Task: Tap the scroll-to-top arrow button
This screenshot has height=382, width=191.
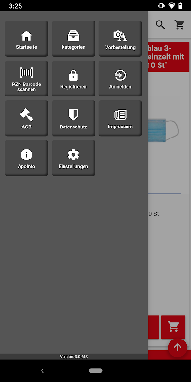Action: pos(177,348)
